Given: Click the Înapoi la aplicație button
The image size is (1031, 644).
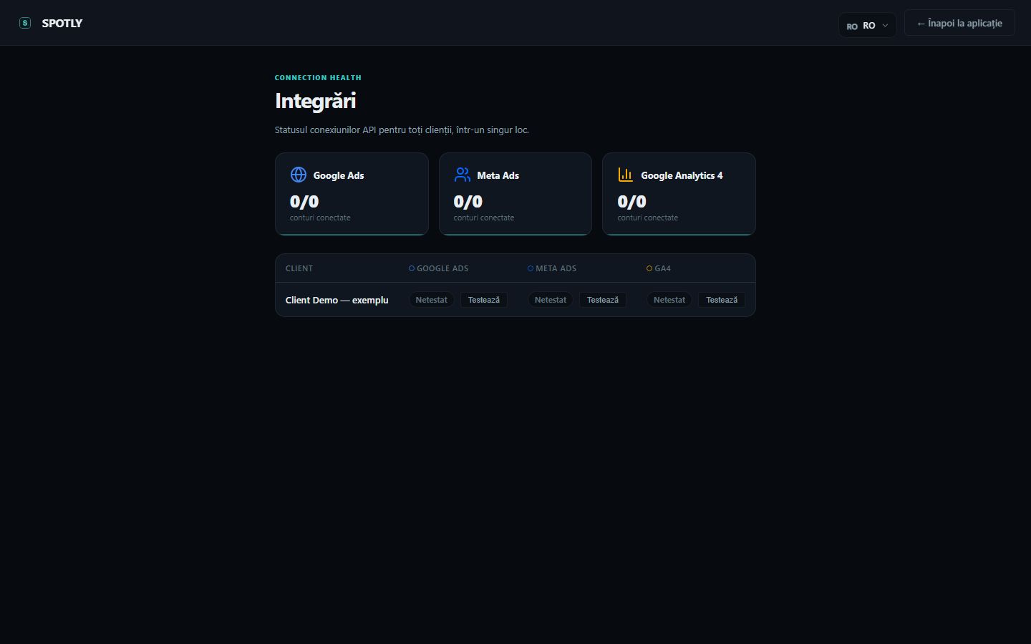Looking at the screenshot, I should [x=959, y=23].
